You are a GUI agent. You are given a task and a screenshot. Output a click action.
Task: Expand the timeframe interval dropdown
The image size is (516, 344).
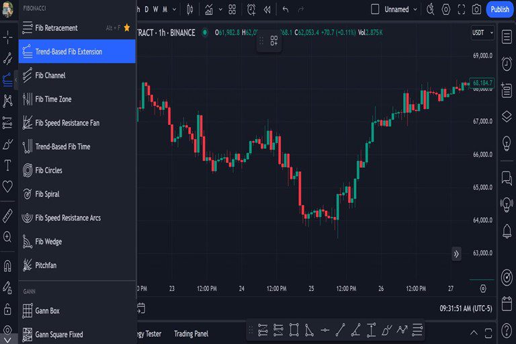pos(175,9)
